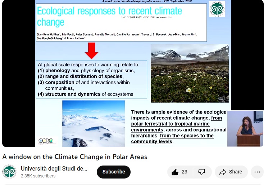Viewport: 268px width, 185px height.
Task: Click the 'range and distribution of species' bullet
Action: (x=84, y=76)
